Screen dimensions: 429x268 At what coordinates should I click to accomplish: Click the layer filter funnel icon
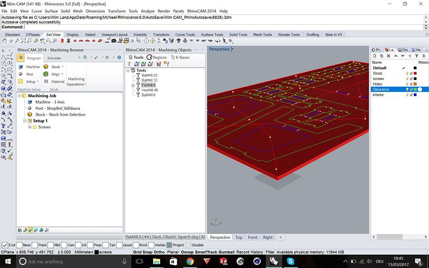point(417,56)
